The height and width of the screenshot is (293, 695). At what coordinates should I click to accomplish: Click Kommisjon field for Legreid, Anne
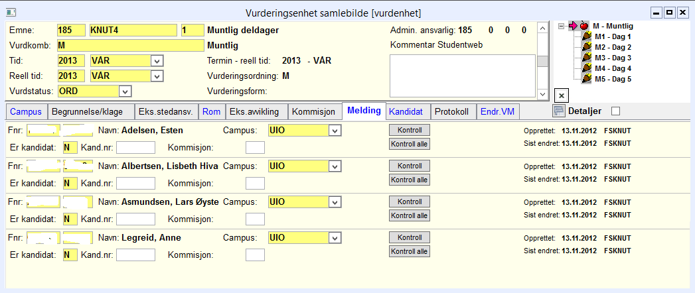pos(256,255)
